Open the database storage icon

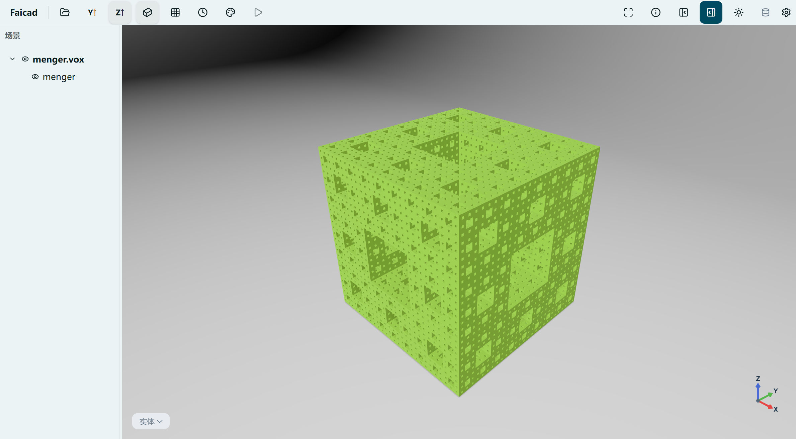[766, 12]
